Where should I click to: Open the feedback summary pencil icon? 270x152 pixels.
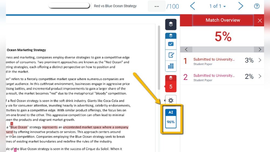point(171,55)
